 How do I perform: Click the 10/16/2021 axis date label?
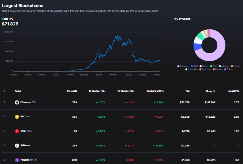113,75
